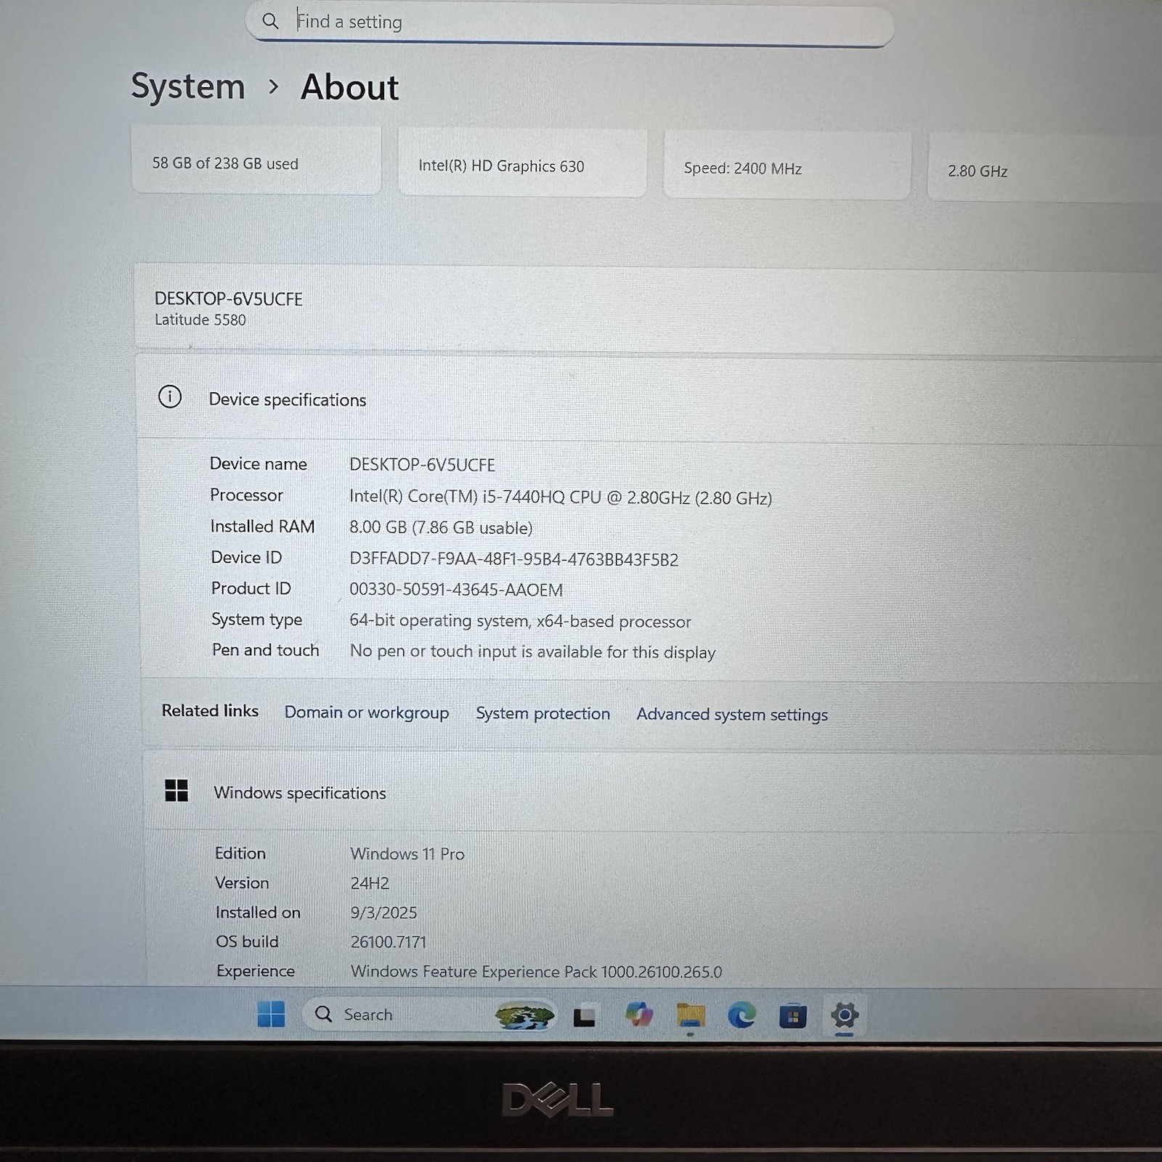
Task: Open the 2.80 GHz processor card
Action: 1044,168
